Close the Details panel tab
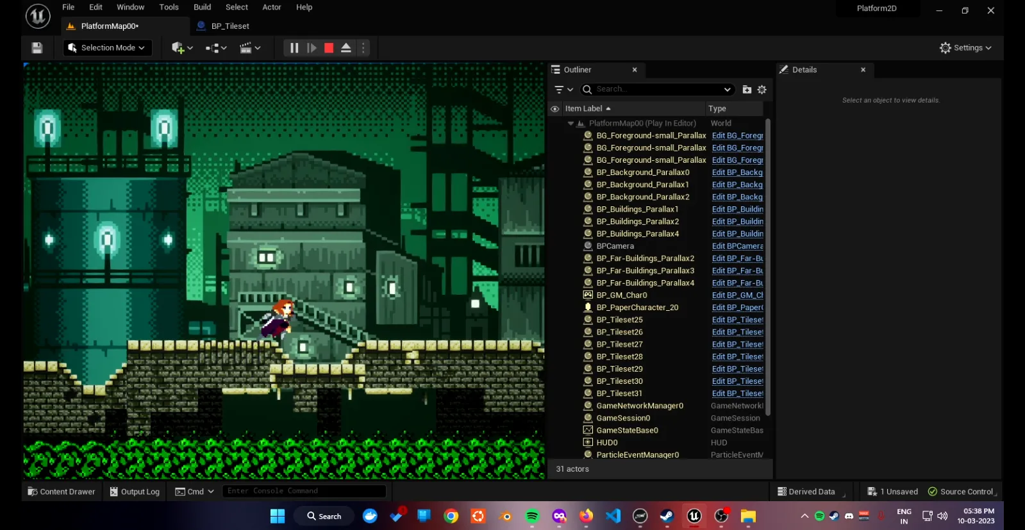Viewport: 1025px width, 530px height. click(x=863, y=70)
